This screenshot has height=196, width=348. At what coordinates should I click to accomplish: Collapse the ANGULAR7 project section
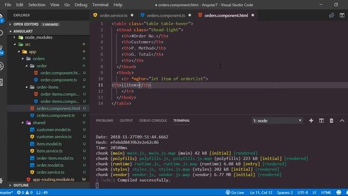click(23, 31)
